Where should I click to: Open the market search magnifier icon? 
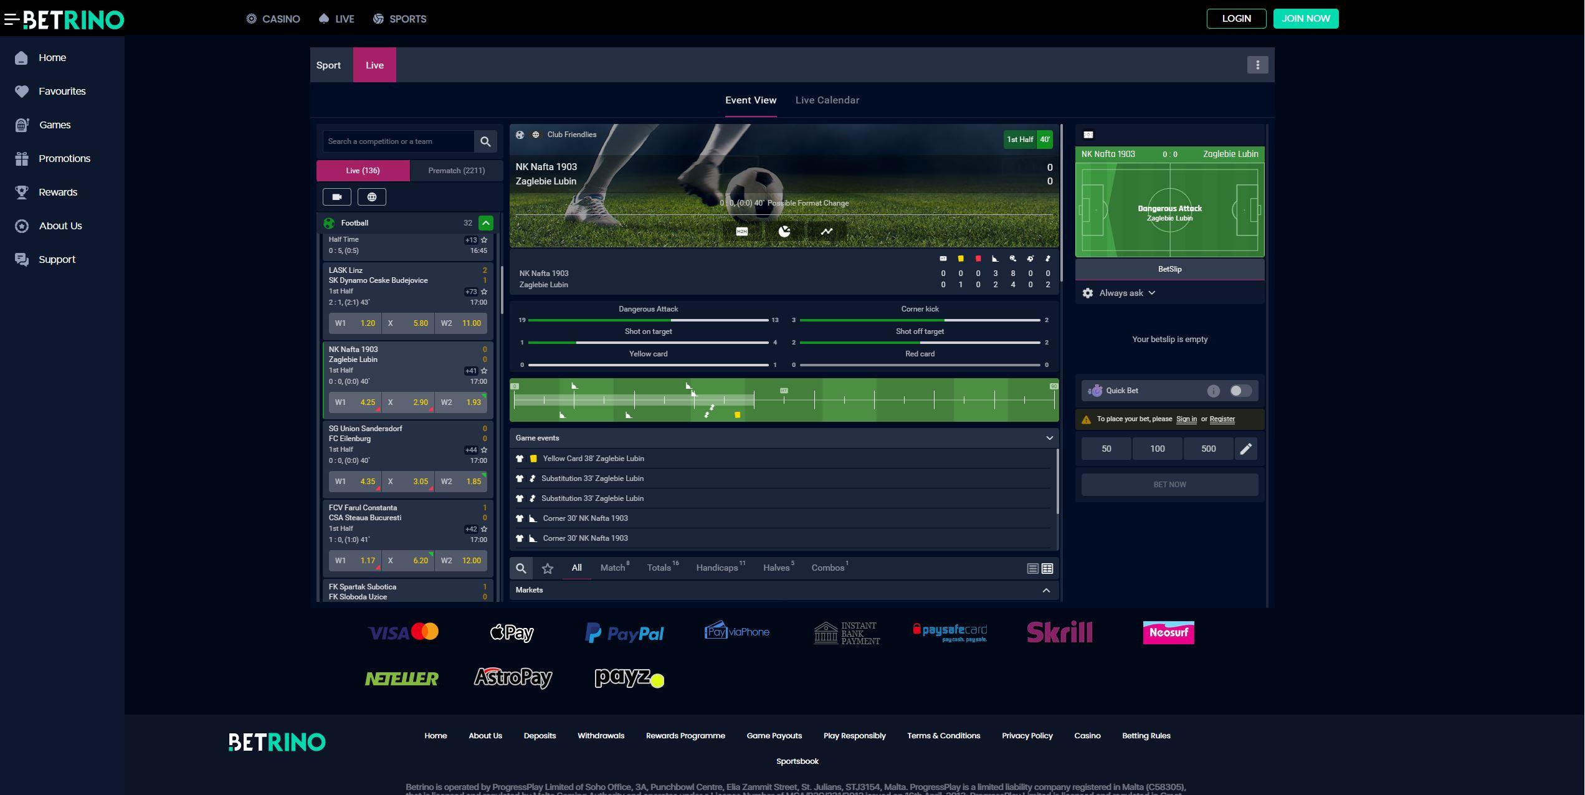521,568
